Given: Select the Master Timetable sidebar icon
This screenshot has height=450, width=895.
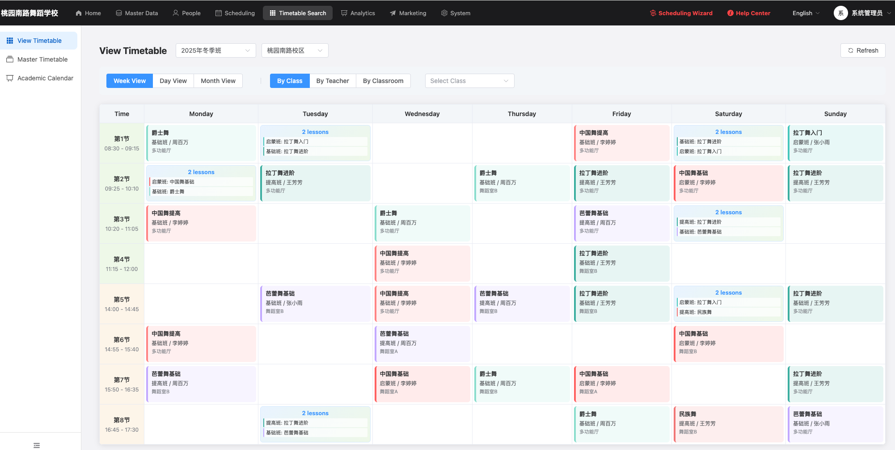Looking at the screenshot, I should click(x=10, y=59).
